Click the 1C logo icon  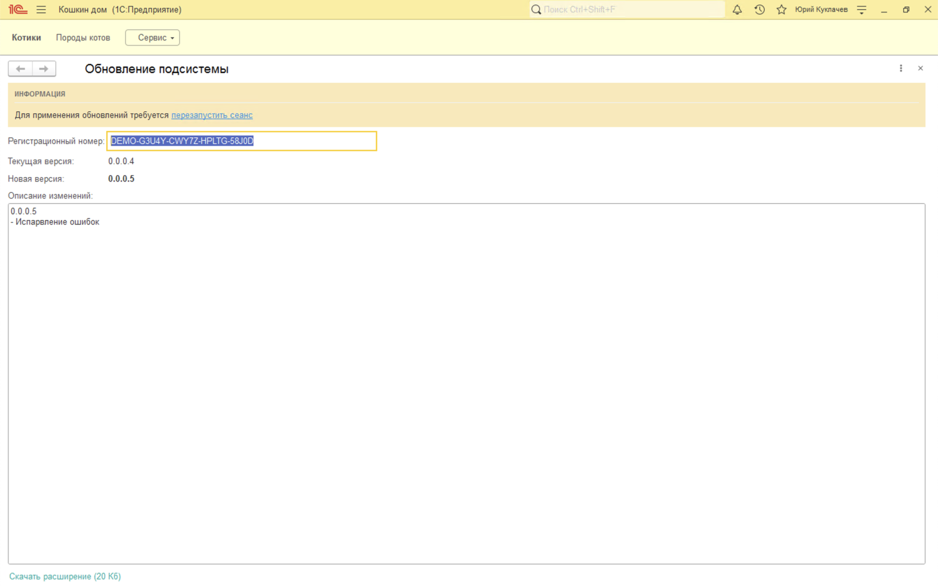pos(18,9)
